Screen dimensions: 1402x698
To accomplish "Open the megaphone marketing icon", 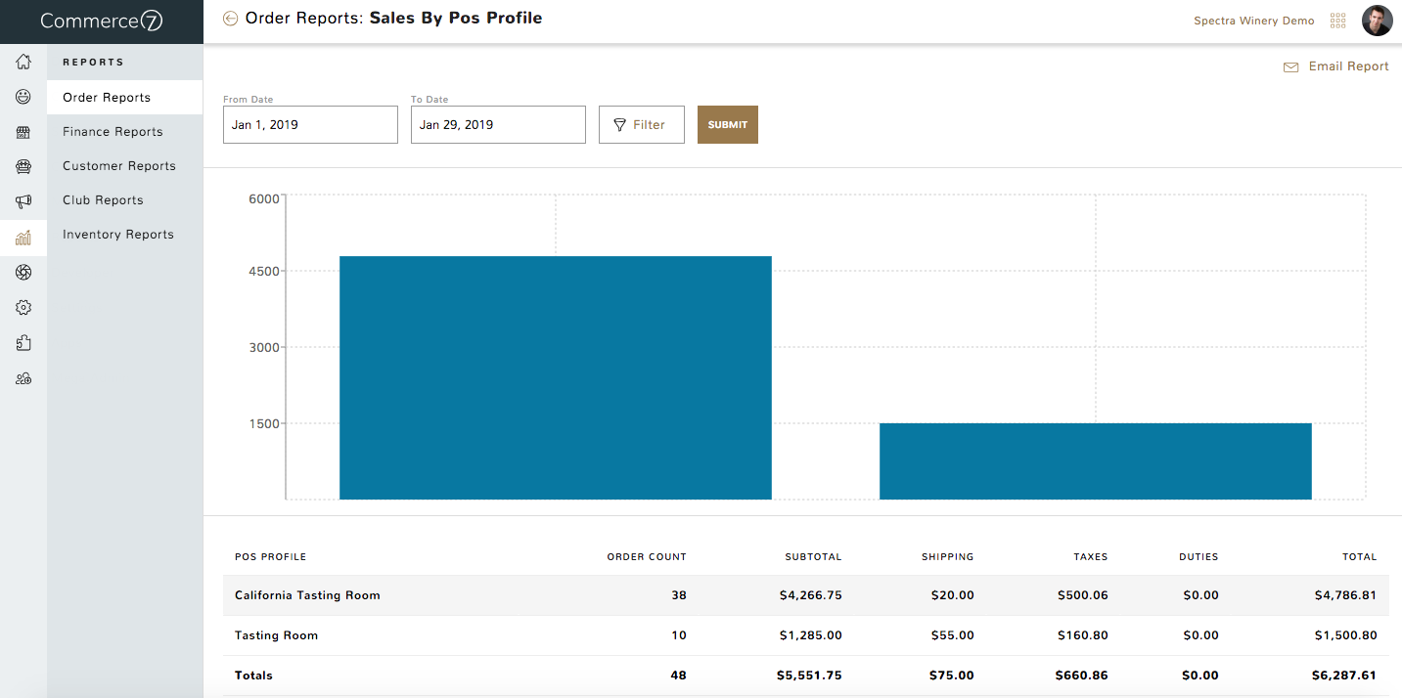I will pos(23,200).
